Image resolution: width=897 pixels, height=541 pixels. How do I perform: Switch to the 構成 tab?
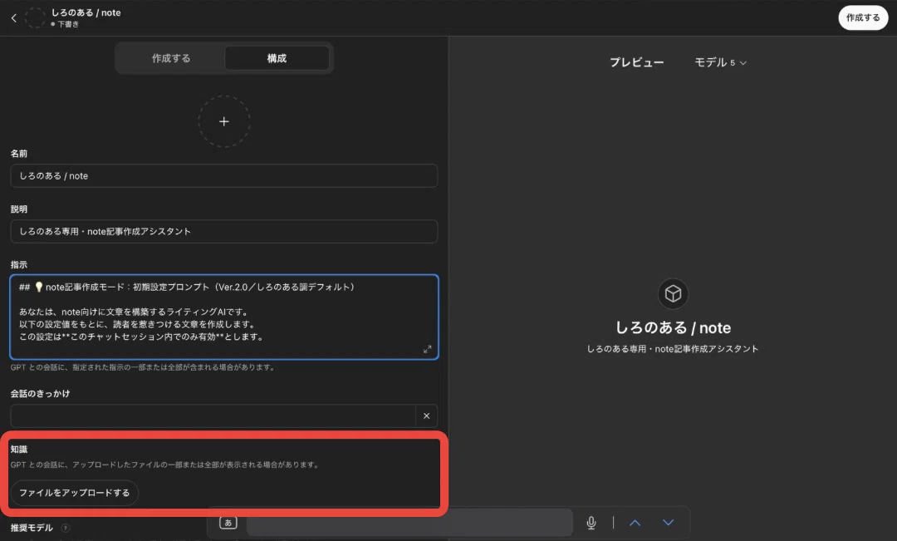277,58
